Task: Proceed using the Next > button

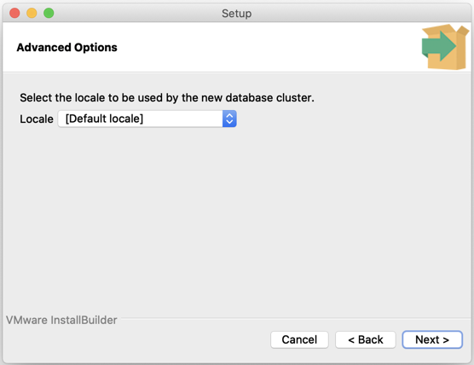Action: coord(432,339)
